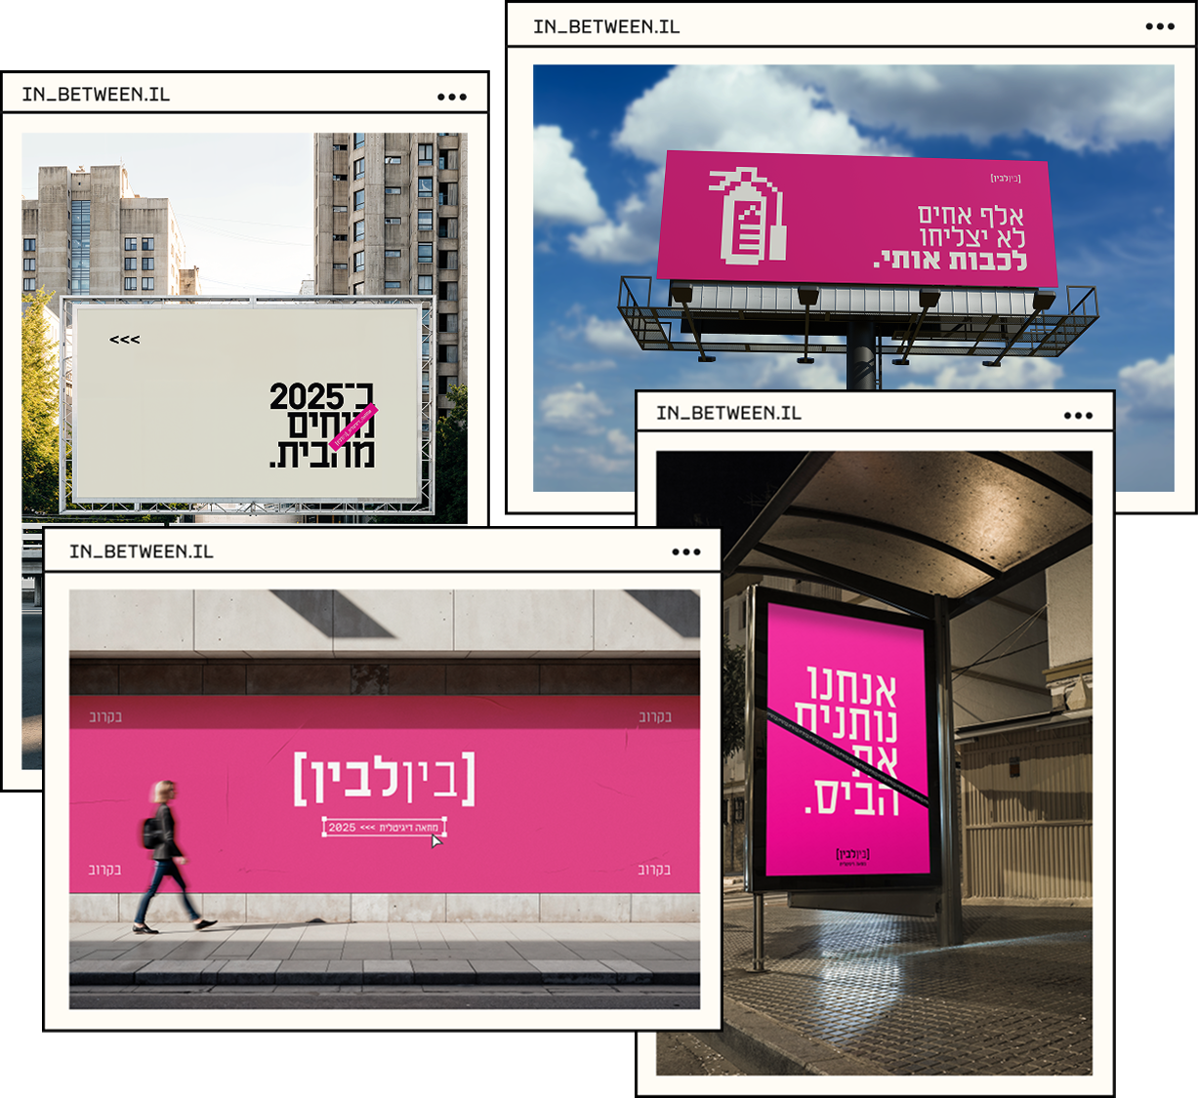
Task: Open the three-dot menu on the beige billboard frame
Action: 452,95
